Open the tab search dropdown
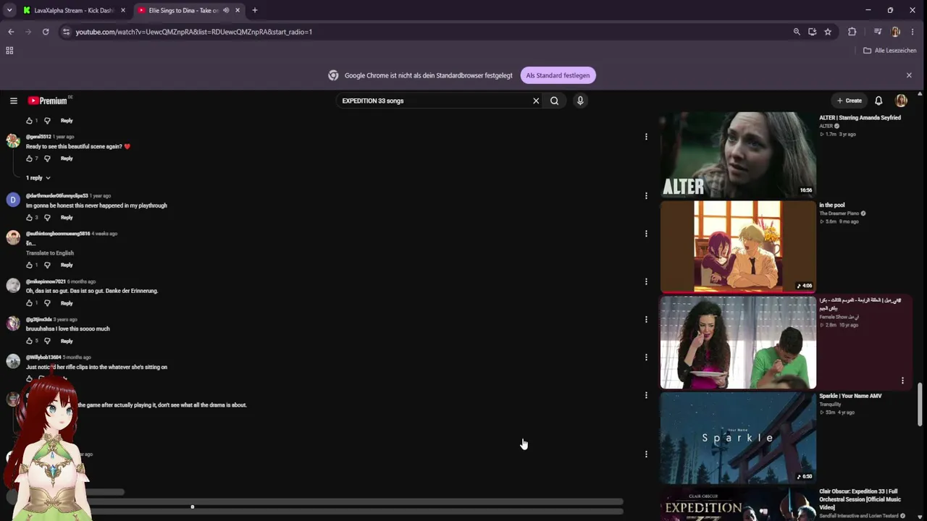The image size is (927, 521). (x=9, y=10)
